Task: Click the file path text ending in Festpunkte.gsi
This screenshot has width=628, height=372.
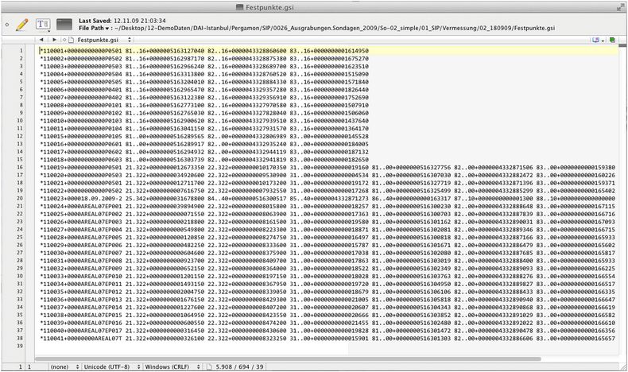Action: (335, 29)
